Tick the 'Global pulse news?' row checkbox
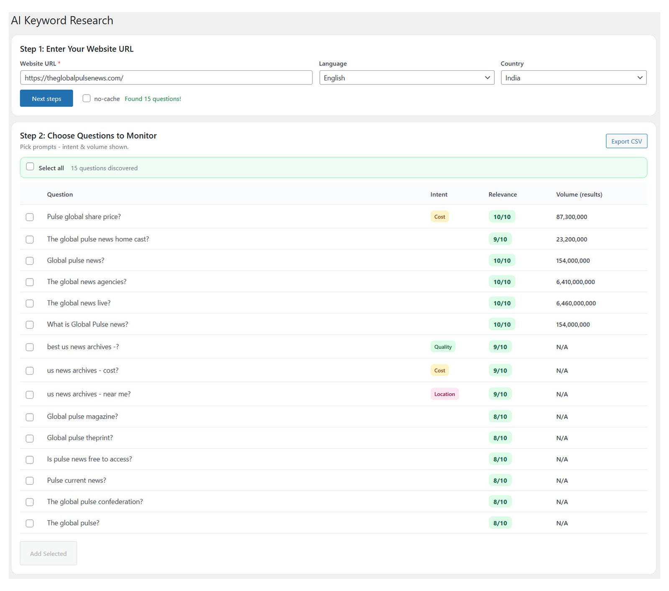The height and width of the screenshot is (591, 669). coord(30,261)
